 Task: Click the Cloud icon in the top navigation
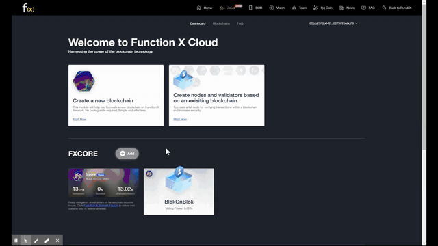click(222, 8)
